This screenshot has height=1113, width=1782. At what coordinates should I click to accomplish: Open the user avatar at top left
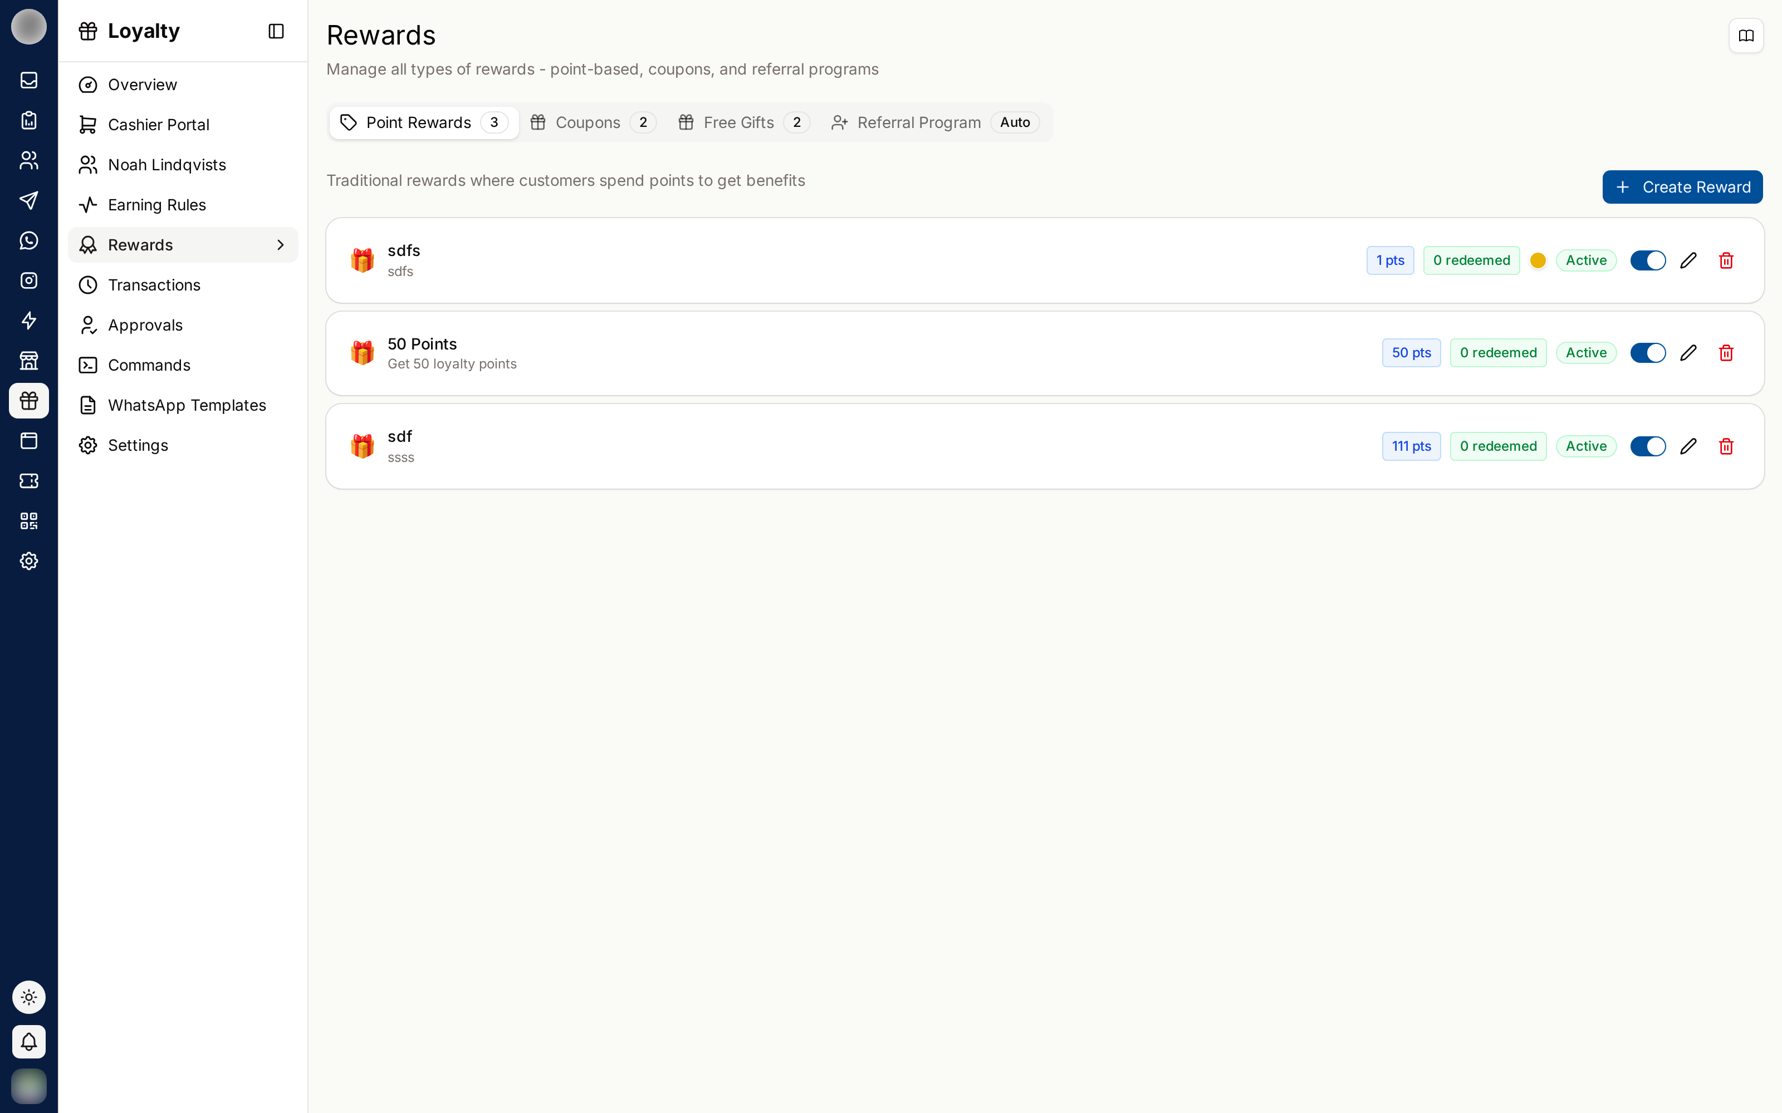pyautogui.click(x=29, y=27)
